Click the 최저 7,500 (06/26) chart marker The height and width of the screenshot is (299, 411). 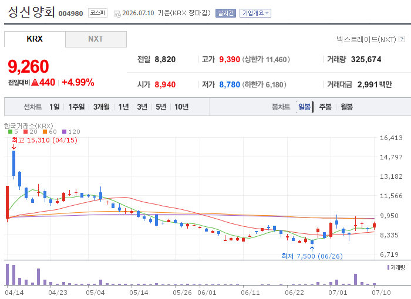(312, 256)
